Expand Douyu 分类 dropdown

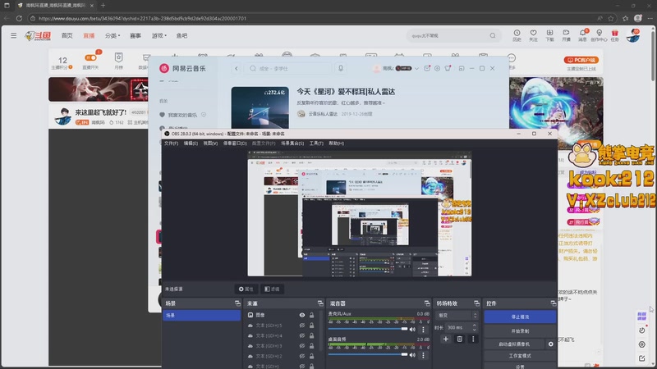(x=113, y=35)
